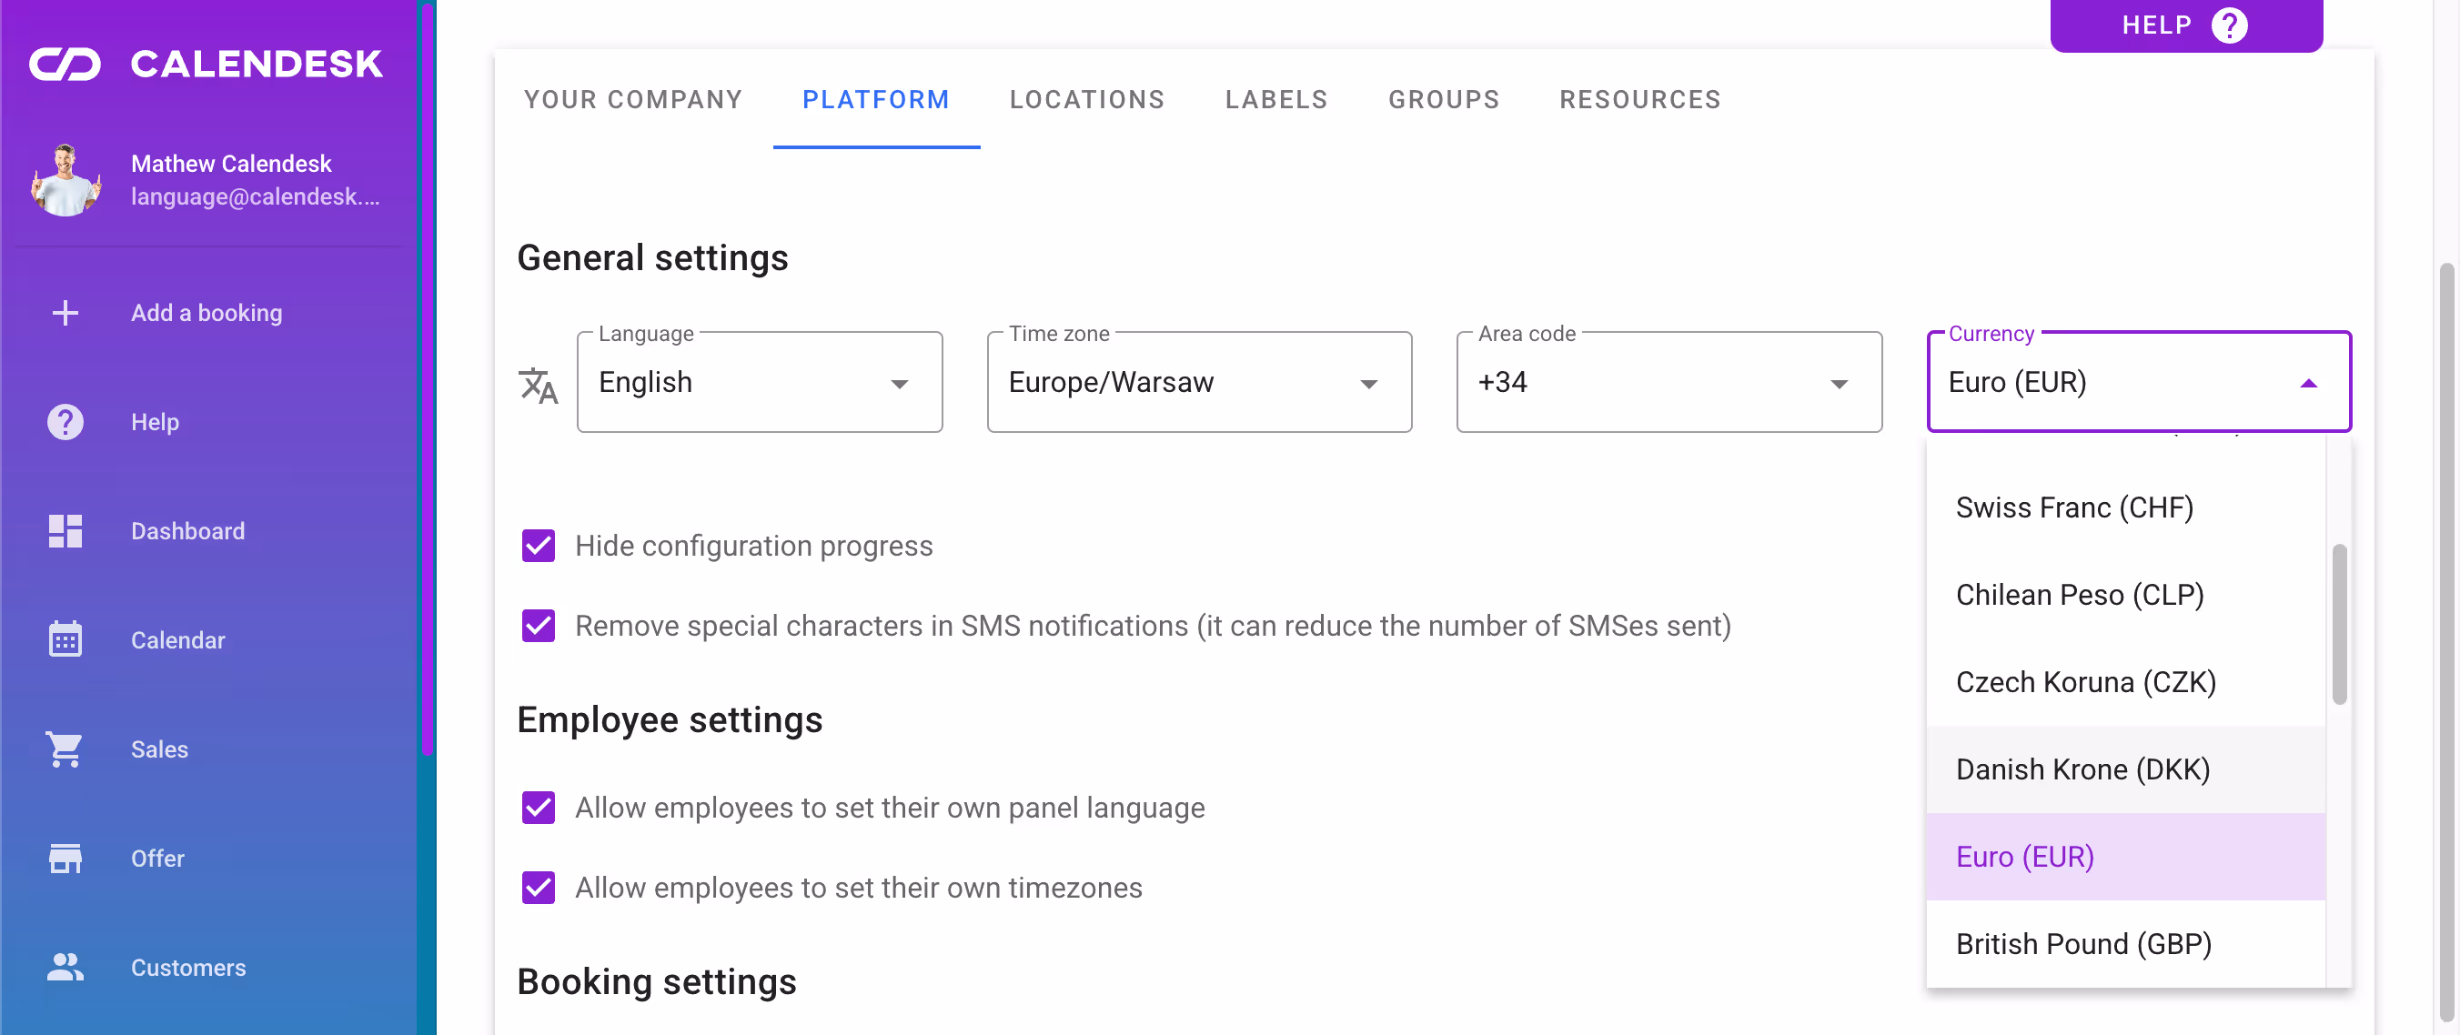This screenshot has width=2460, height=1035.
Task: Switch to the Locations tab
Action: 1087,99
